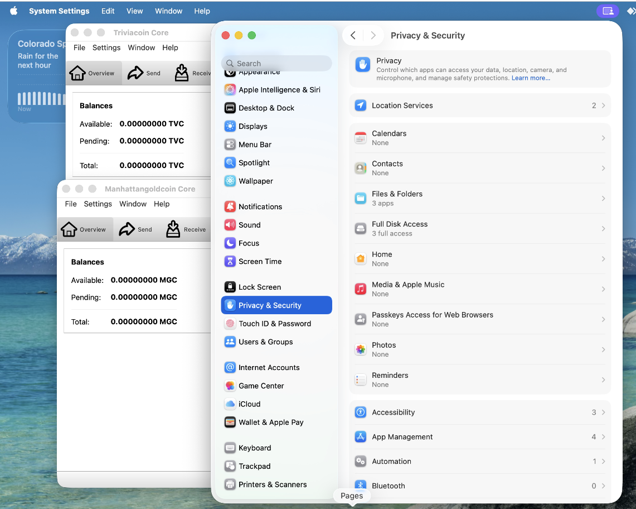This screenshot has height=509, width=636.
Task: Select Privacy & Security in sidebar
Action: click(x=276, y=305)
